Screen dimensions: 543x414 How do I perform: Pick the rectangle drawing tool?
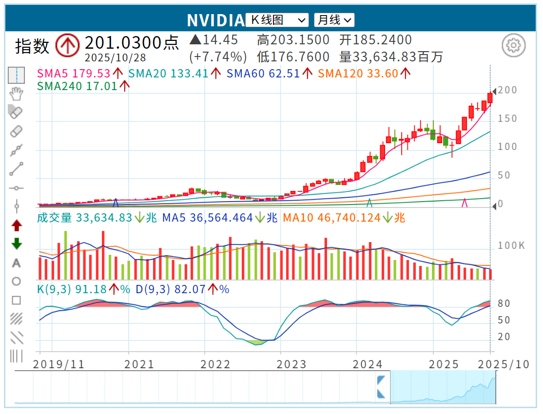[17, 300]
